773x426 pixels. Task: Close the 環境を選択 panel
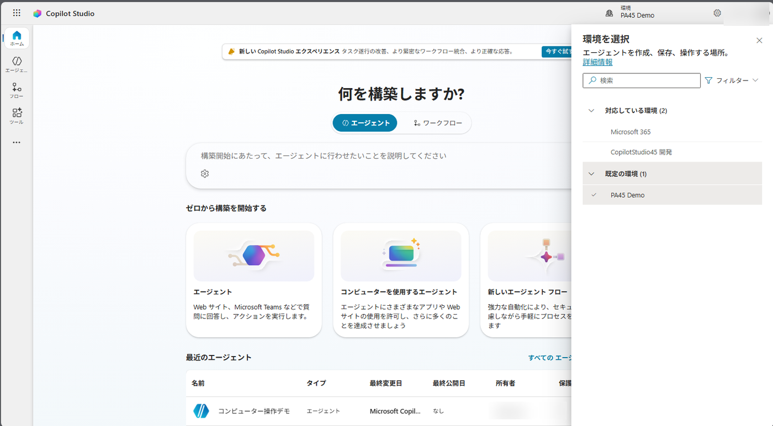pyautogui.click(x=759, y=40)
